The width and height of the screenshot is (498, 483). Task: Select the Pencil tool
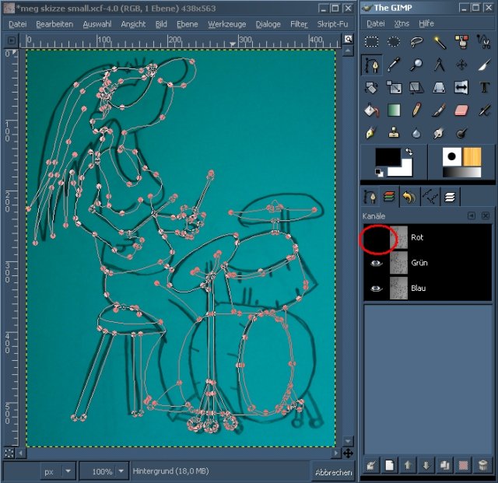pyautogui.click(x=416, y=110)
